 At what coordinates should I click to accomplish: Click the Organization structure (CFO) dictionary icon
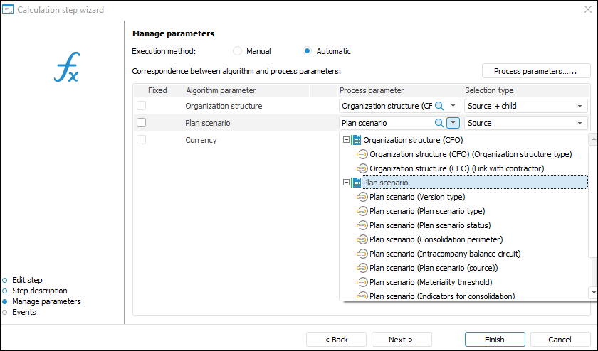point(357,140)
